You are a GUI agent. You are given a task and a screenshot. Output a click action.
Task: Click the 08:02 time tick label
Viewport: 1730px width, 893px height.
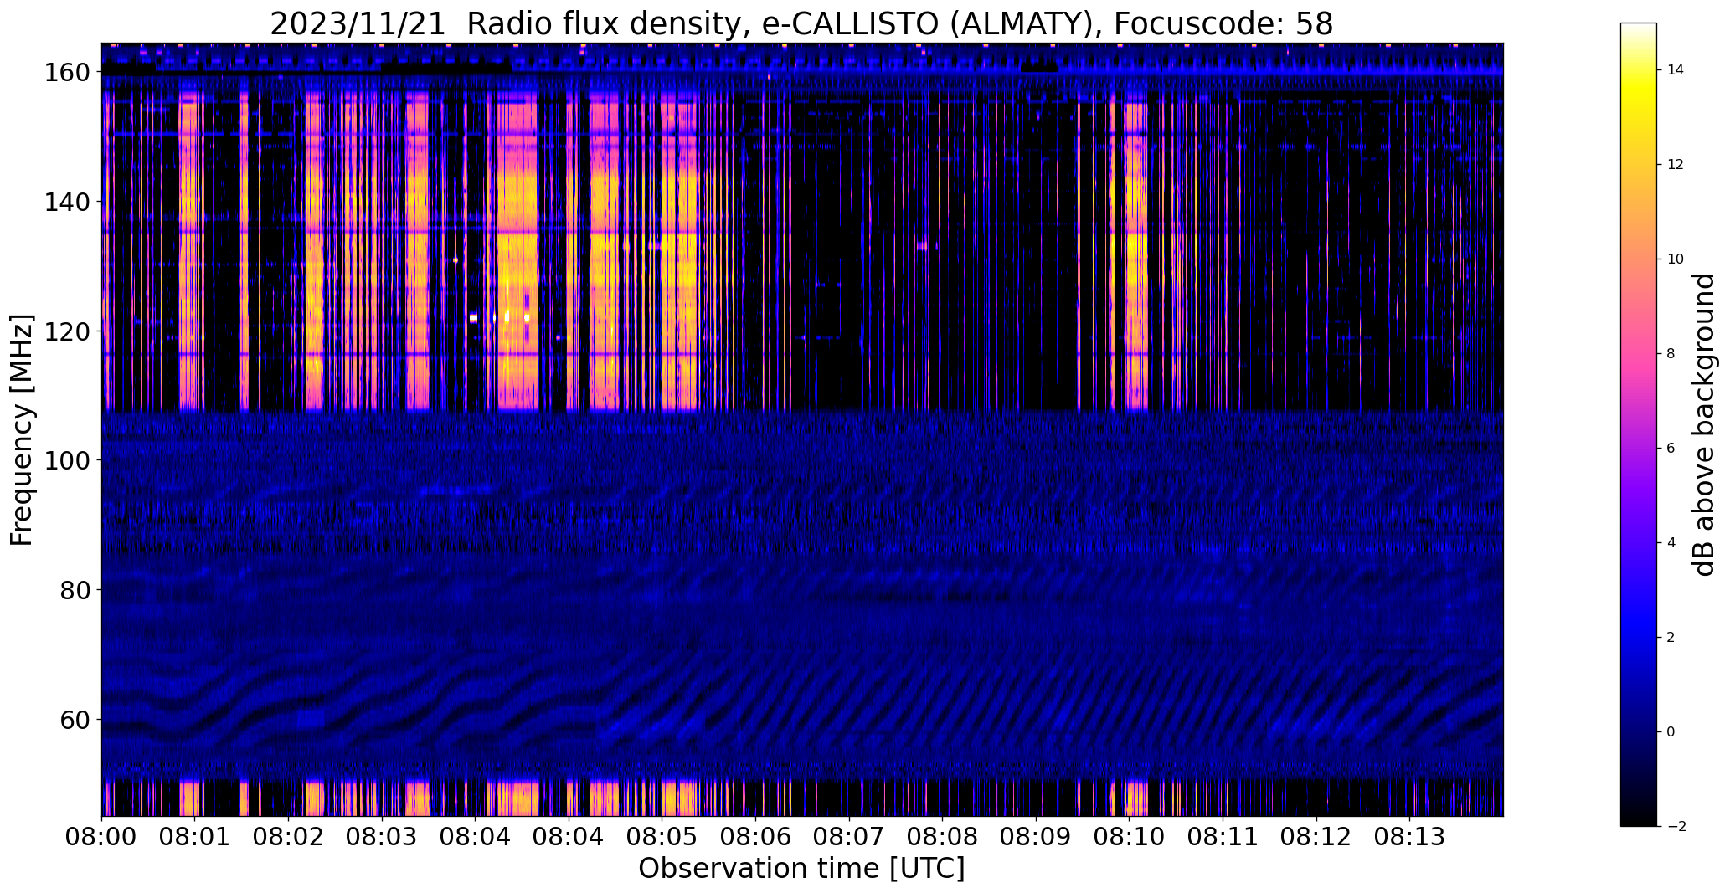pos(289,837)
